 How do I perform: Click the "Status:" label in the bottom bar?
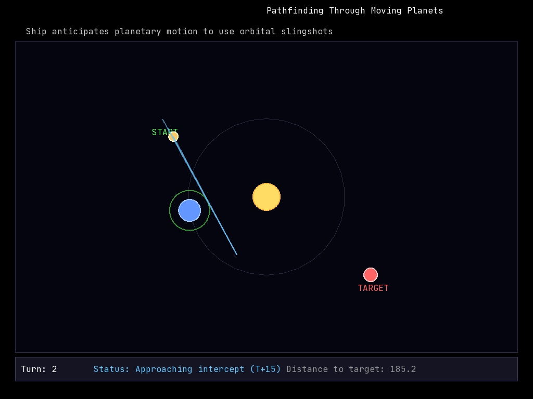111,369
